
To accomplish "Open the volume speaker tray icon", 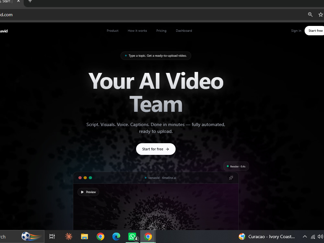I will [x=320, y=237].
